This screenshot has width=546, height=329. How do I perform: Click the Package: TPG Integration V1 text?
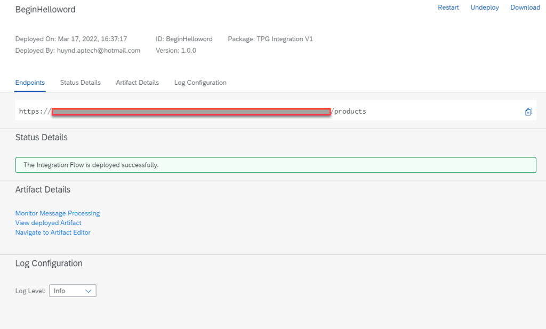pyautogui.click(x=270, y=39)
